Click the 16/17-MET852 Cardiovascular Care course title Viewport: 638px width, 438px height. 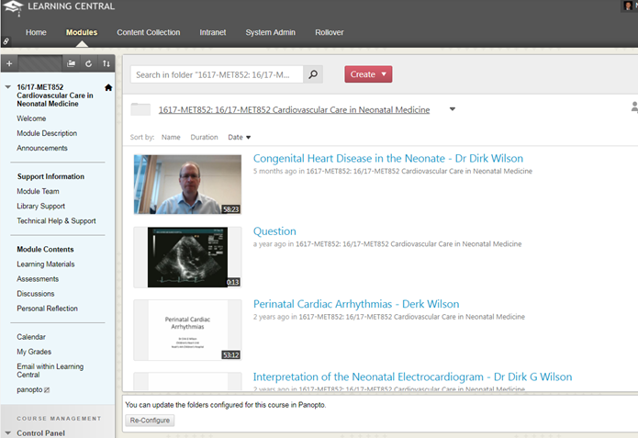(x=55, y=95)
